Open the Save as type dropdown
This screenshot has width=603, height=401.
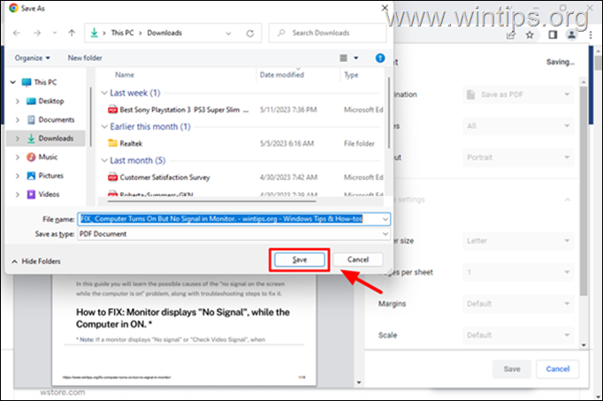coord(233,234)
